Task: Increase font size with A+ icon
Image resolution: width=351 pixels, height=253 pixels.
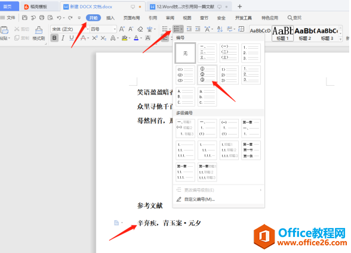Action: click(122, 29)
